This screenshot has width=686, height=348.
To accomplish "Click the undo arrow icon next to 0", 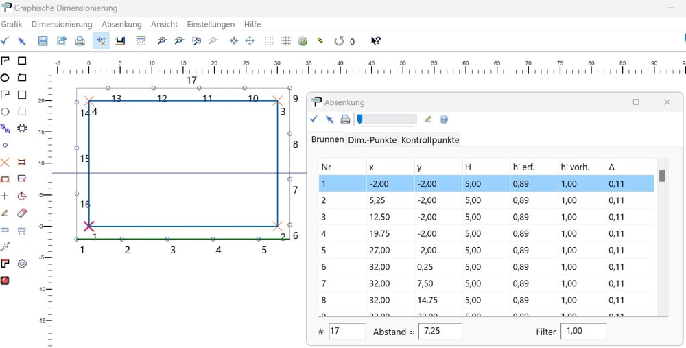I will click(x=339, y=41).
